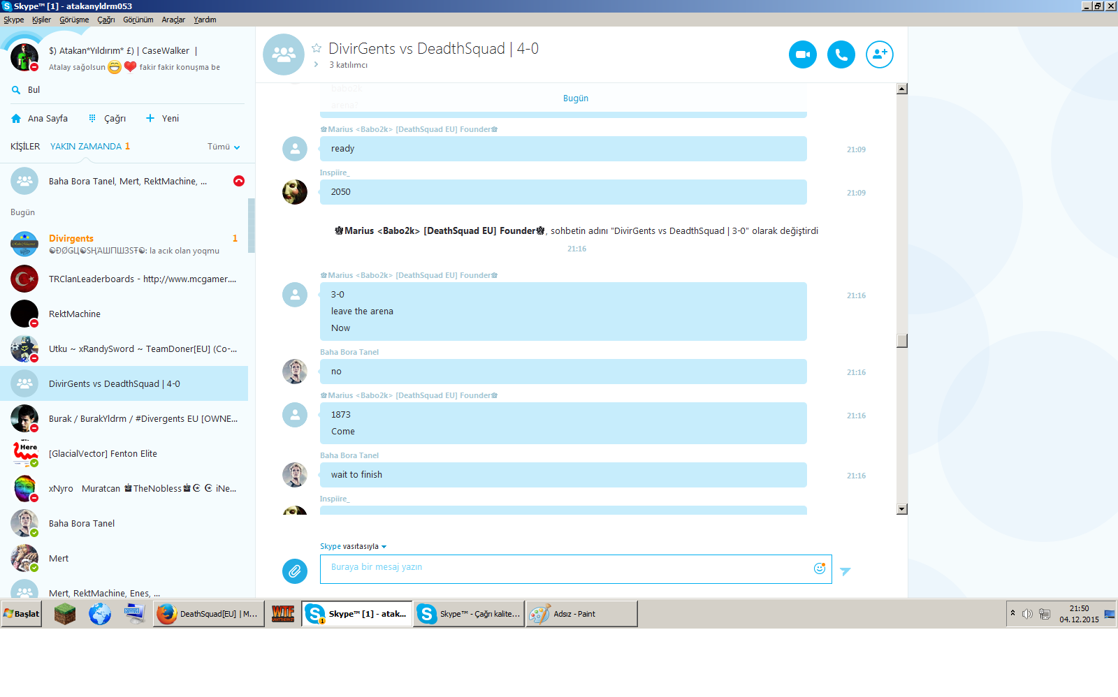The height and width of the screenshot is (697, 1118).
Task: Click the mood message 'Atalay sağolsun'
Action: (x=134, y=67)
